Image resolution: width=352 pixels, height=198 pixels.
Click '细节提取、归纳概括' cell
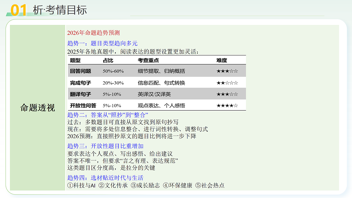161,71
